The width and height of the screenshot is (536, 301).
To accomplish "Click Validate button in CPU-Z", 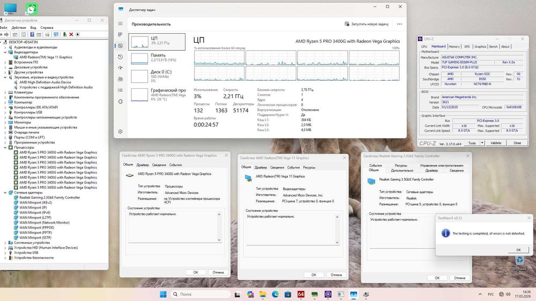I will [x=496, y=143].
